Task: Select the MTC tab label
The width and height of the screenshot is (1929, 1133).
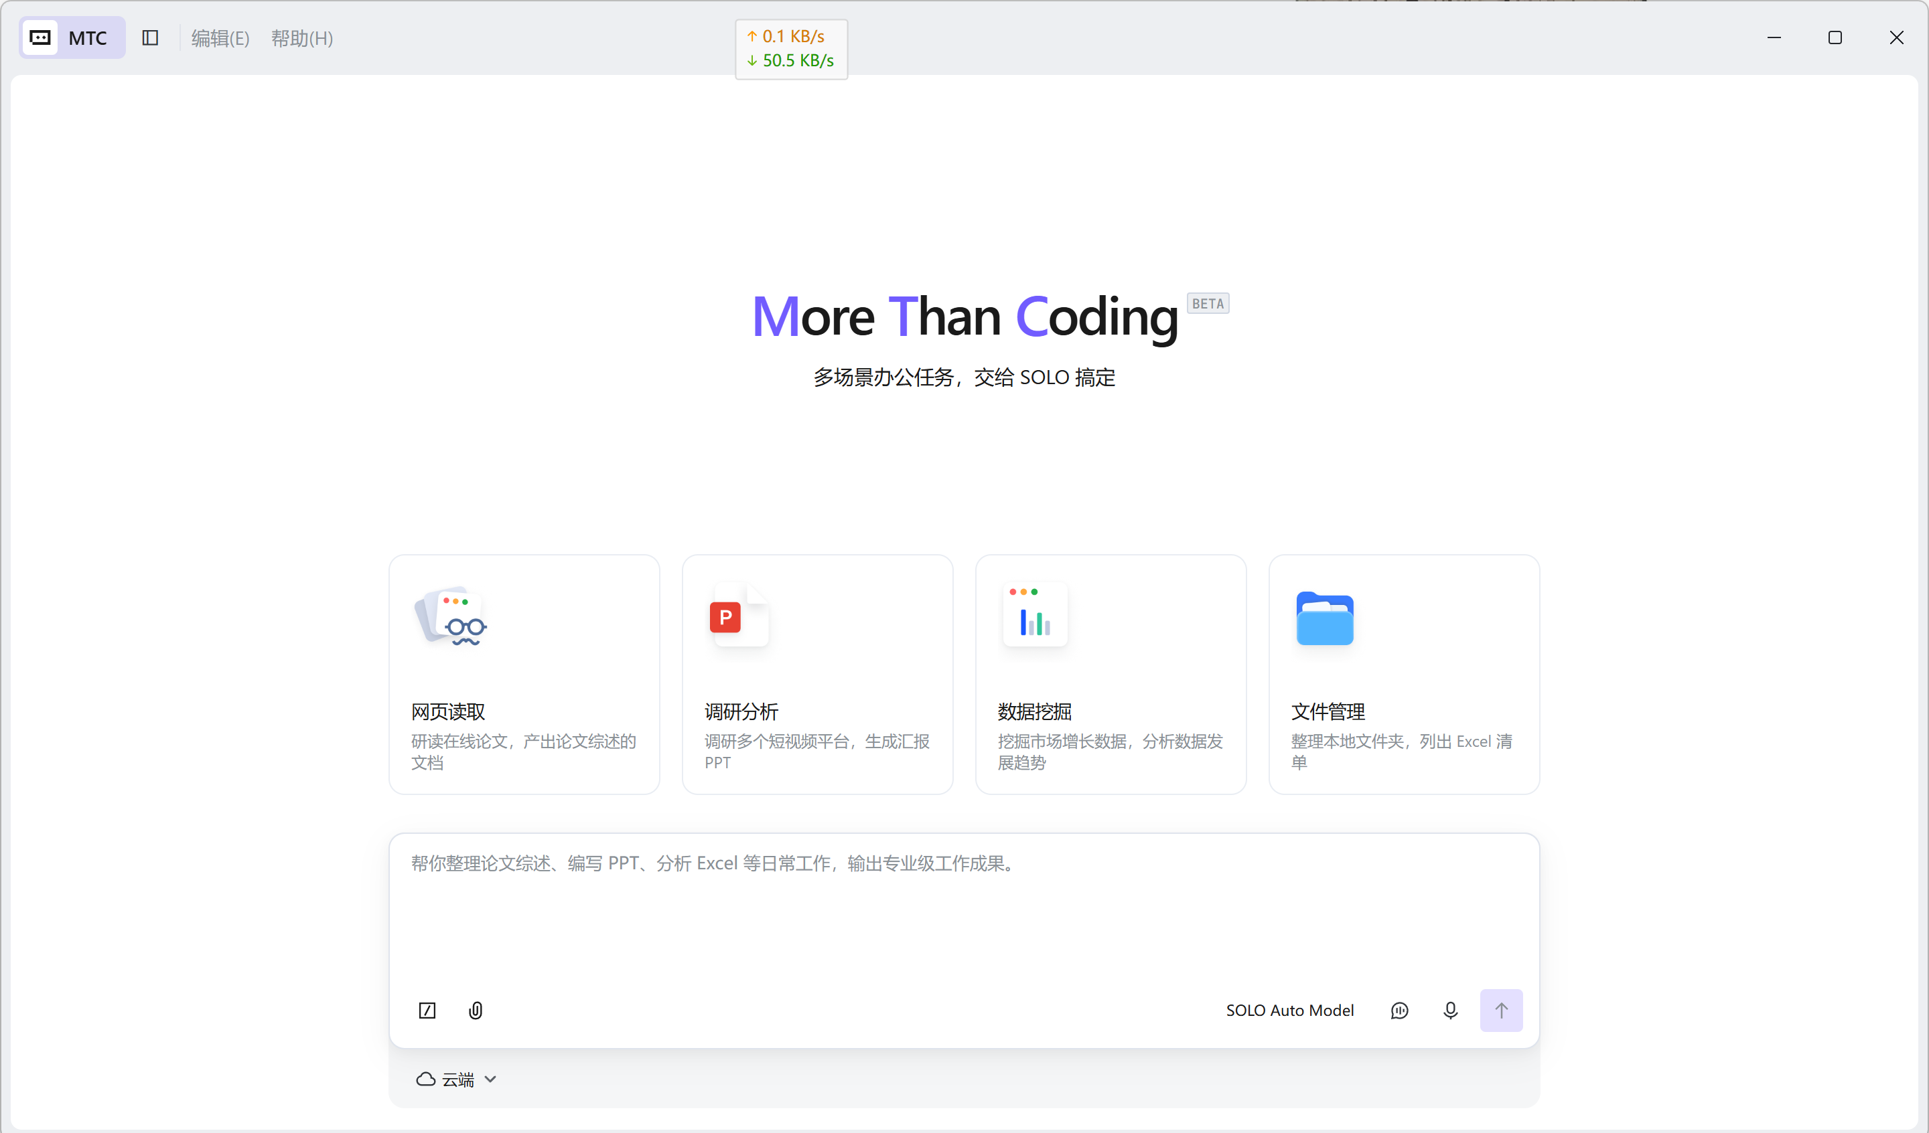Action: 87,38
